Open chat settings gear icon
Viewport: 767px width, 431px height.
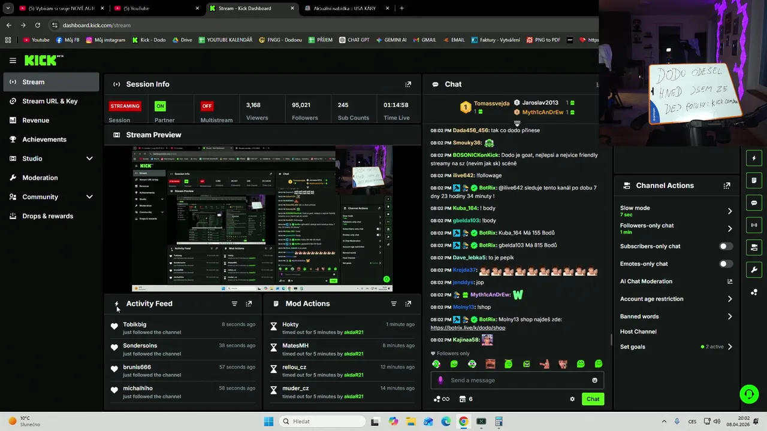pyautogui.click(x=572, y=399)
